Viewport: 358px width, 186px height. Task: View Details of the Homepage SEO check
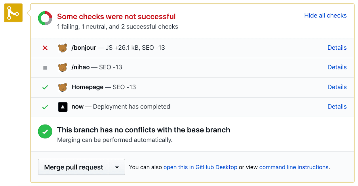coord(337,87)
